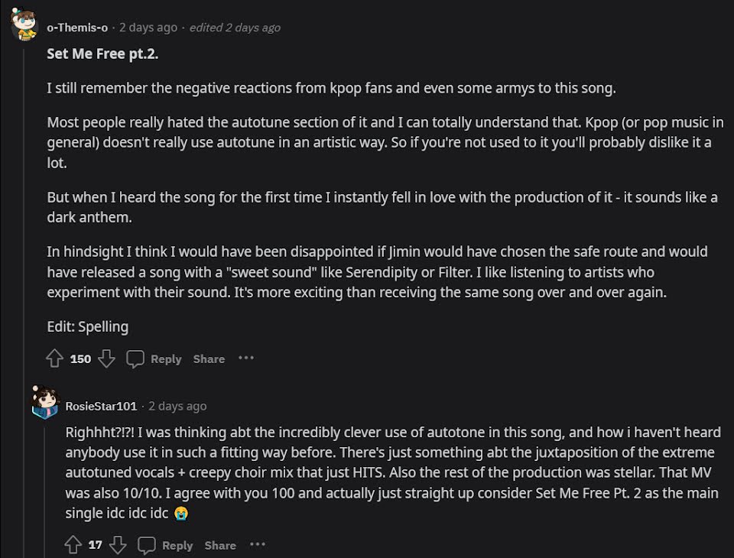The width and height of the screenshot is (734, 558).
Task: Reply to o-Themis-o's comment
Action: pyautogui.click(x=154, y=358)
